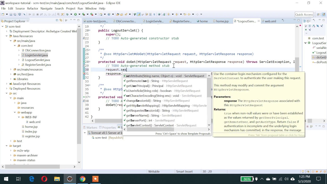Collapse the scm-test project node

(x=3, y=27)
